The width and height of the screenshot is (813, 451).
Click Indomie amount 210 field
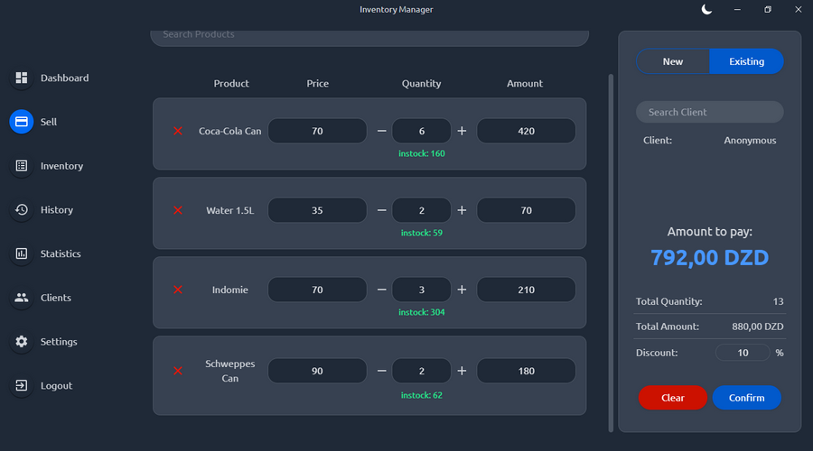[x=527, y=290]
